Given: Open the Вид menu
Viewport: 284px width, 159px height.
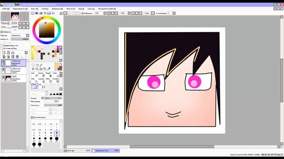Looking at the screenshot, I should [81, 9].
